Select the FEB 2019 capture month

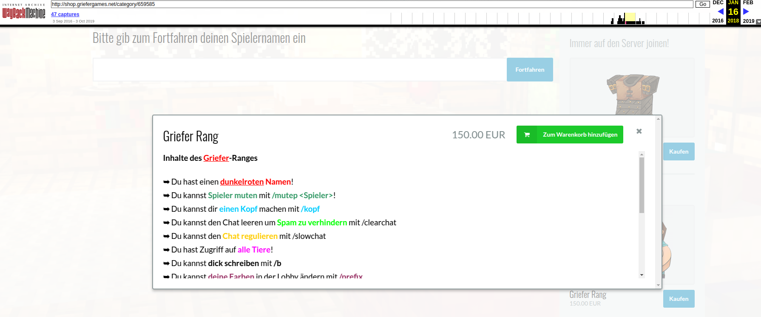(x=748, y=3)
